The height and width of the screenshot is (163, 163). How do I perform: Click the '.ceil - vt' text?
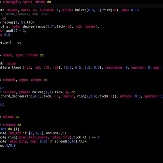pyautogui.click(x=12, y=43)
